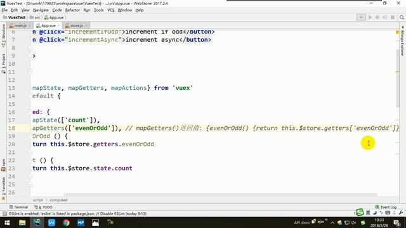Click the Sogou wrench settings icon

point(401,213)
